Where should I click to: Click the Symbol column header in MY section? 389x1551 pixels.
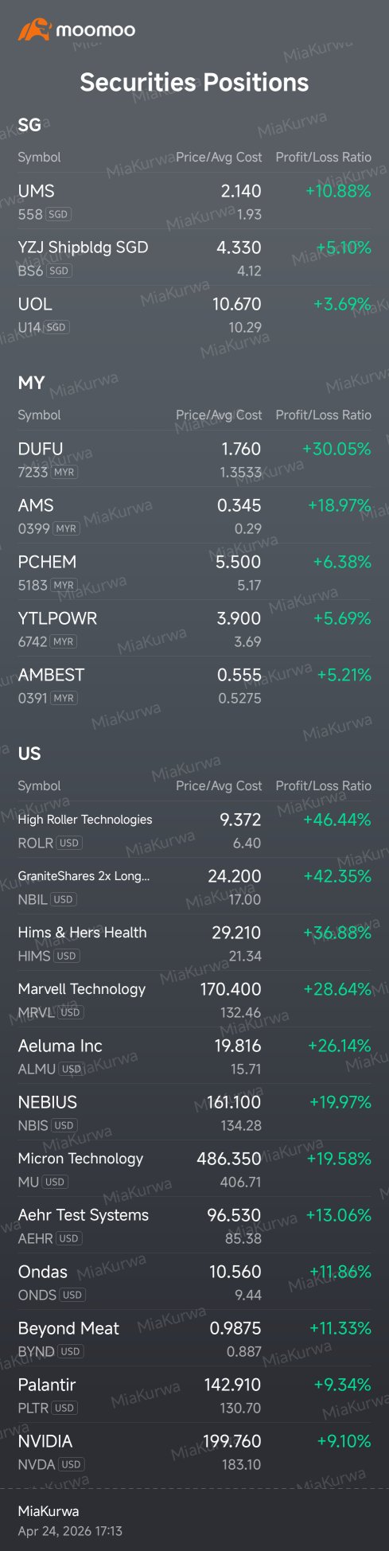[39, 415]
